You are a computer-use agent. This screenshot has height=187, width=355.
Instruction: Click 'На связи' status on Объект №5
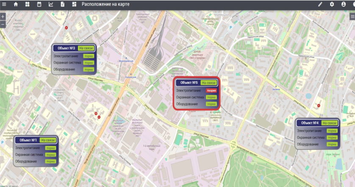point(209,83)
